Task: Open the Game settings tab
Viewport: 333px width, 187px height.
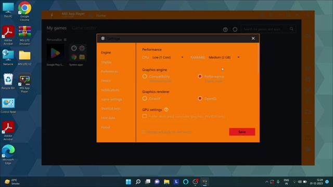Action: (x=111, y=99)
